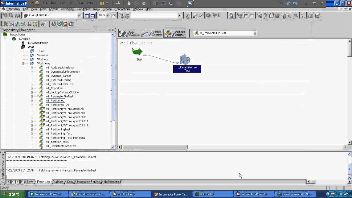Switch to the Validate output tab
The height and width of the screenshot is (198, 352).
click(x=58, y=182)
